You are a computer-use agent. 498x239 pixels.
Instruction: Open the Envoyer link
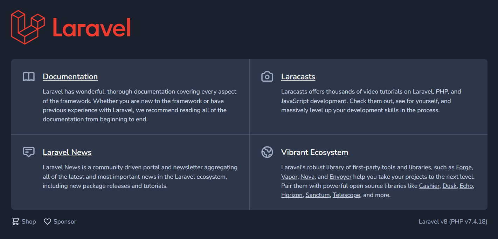340,177
